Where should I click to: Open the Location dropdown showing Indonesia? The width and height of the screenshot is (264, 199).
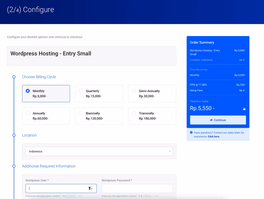click(x=99, y=151)
